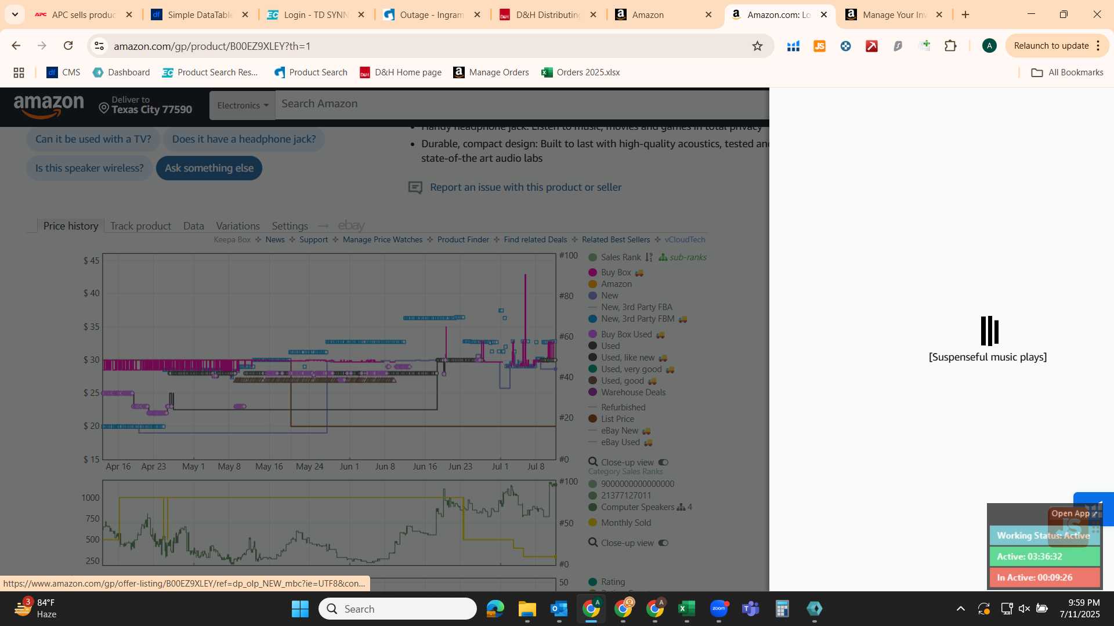Open Zoom from the taskbar
Image resolution: width=1114 pixels, height=626 pixels.
pyautogui.click(x=719, y=609)
